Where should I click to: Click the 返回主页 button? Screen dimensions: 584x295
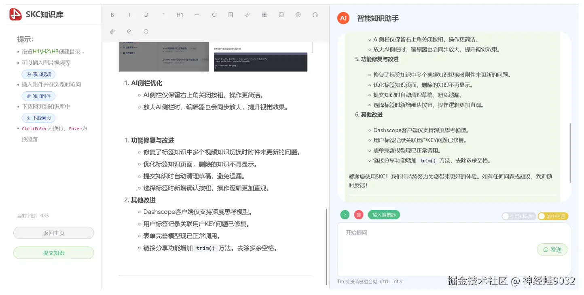click(x=53, y=233)
